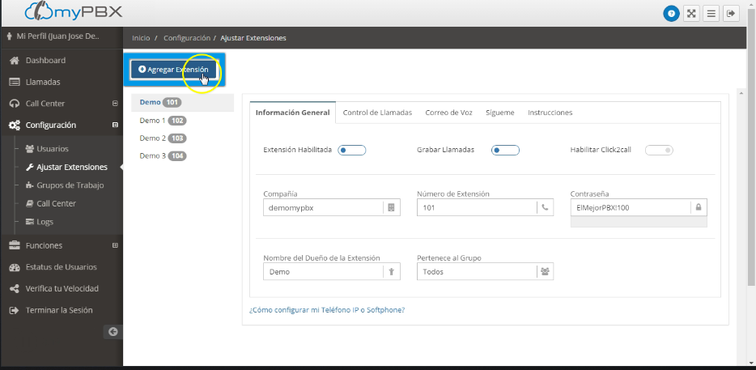Collapse sidebar with the left arrow icon
This screenshot has height=370, width=756.
tap(113, 331)
